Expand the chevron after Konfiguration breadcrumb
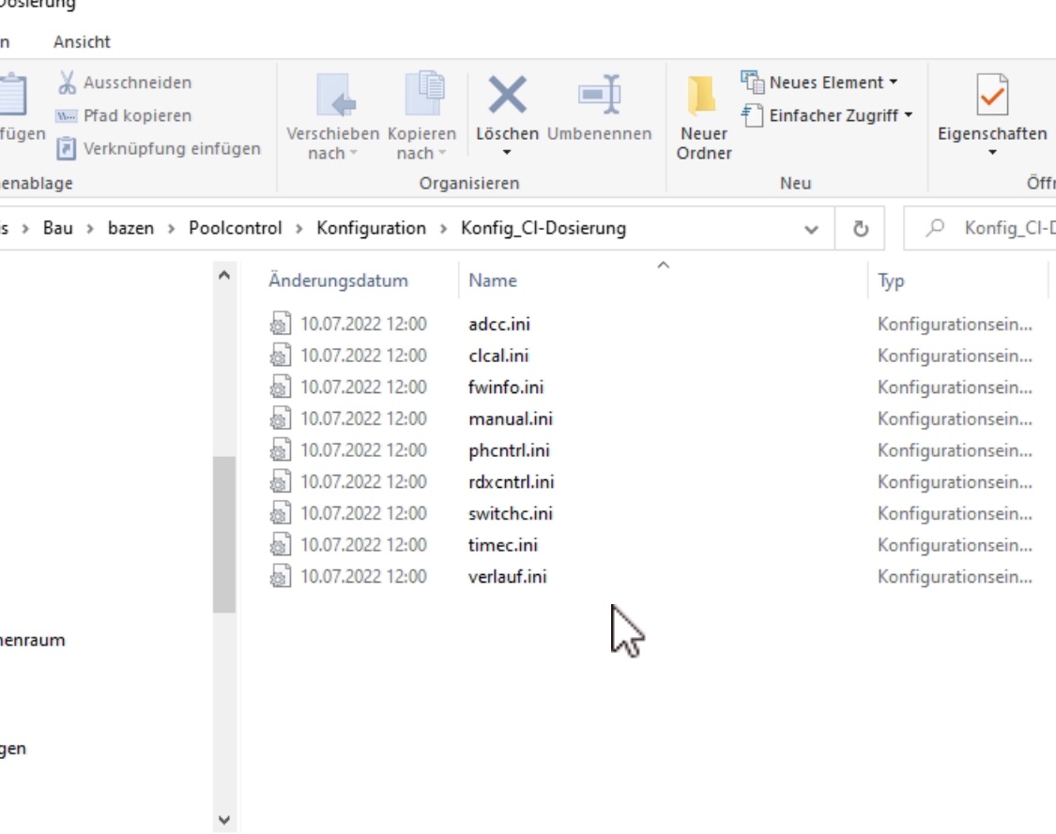 [443, 229]
